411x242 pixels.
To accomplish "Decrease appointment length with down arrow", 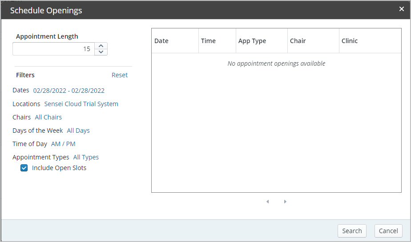I will [101, 52].
